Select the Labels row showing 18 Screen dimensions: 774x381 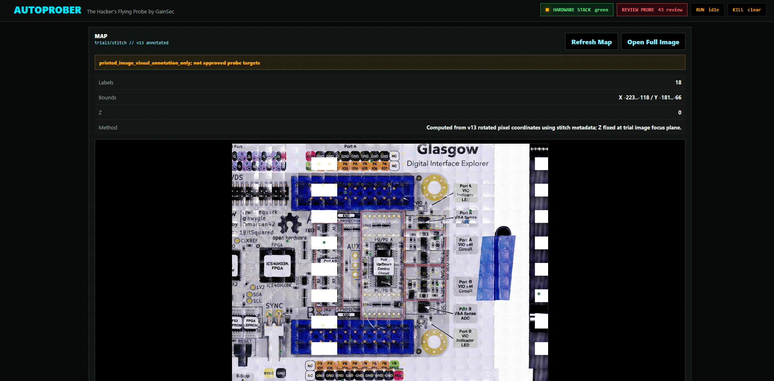pos(390,82)
